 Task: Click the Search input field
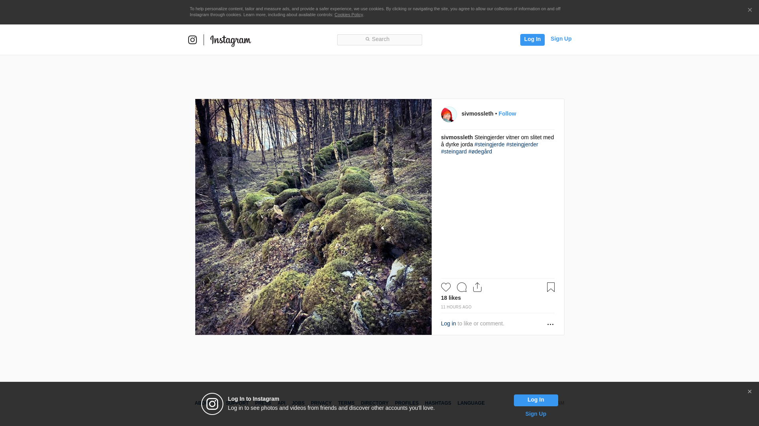pyautogui.click(x=379, y=39)
